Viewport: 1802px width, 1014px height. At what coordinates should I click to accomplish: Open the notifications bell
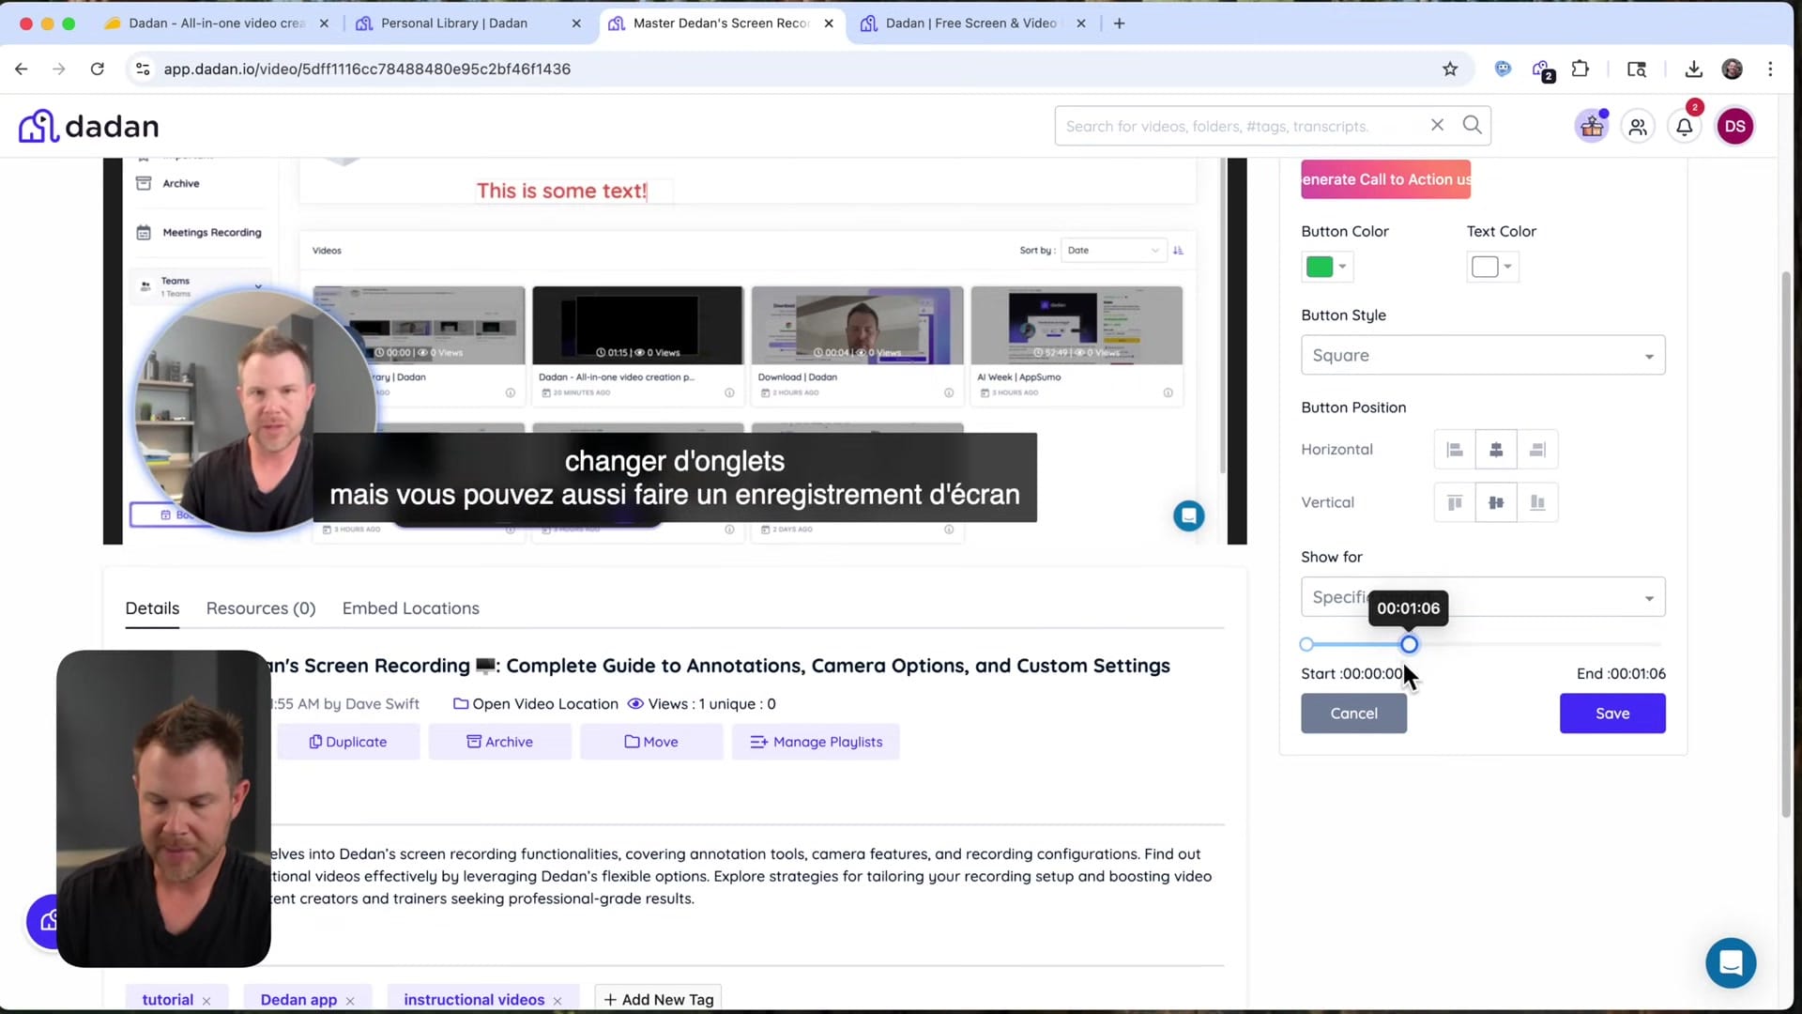click(x=1685, y=127)
